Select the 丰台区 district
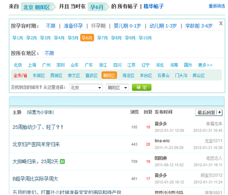This screenshot has width=228, height=195. click(x=146, y=75)
